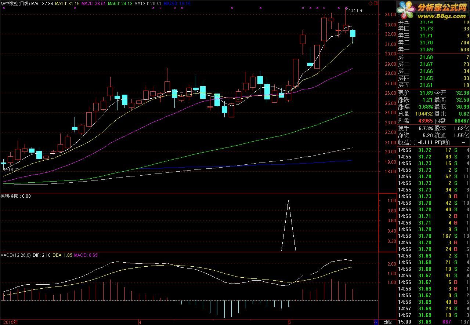Select the 卖二 31.70 ask row
470x325 pixels.
point(434,43)
